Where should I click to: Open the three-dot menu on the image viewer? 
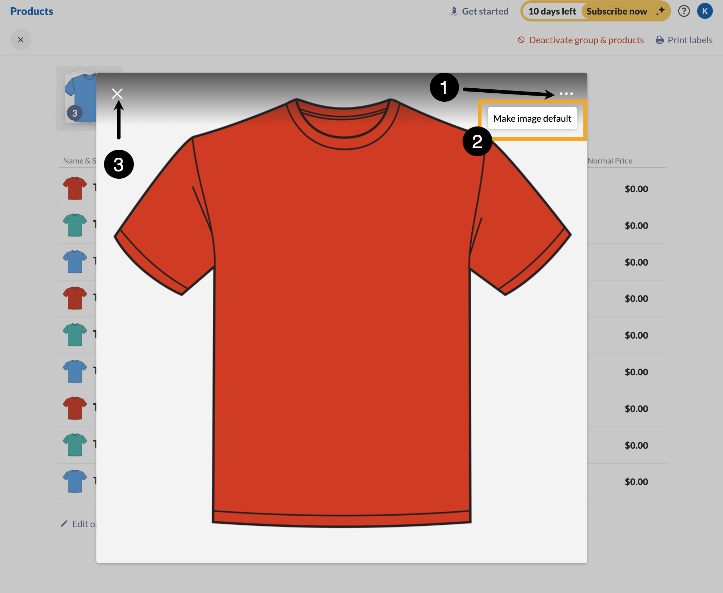(566, 94)
